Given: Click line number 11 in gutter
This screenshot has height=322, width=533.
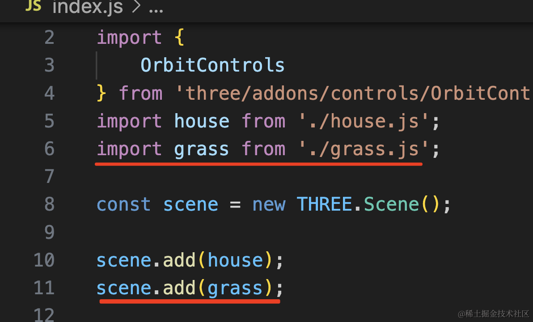Looking at the screenshot, I should click(44, 288).
